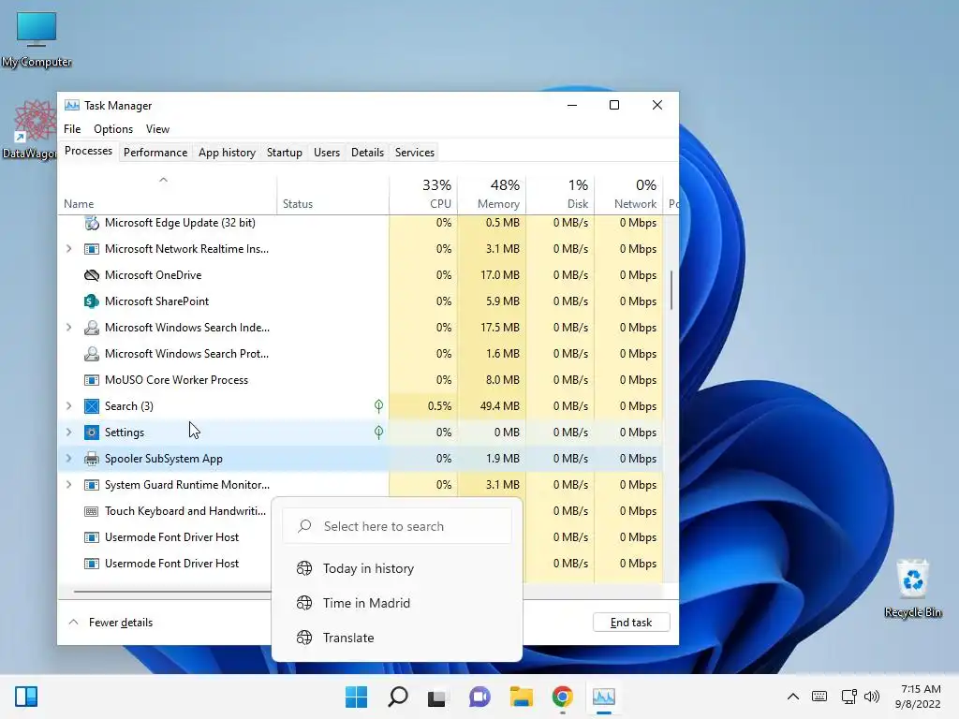Click the Windows Search Protocol Host icon
The image size is (959, 719).
(92, 354)
